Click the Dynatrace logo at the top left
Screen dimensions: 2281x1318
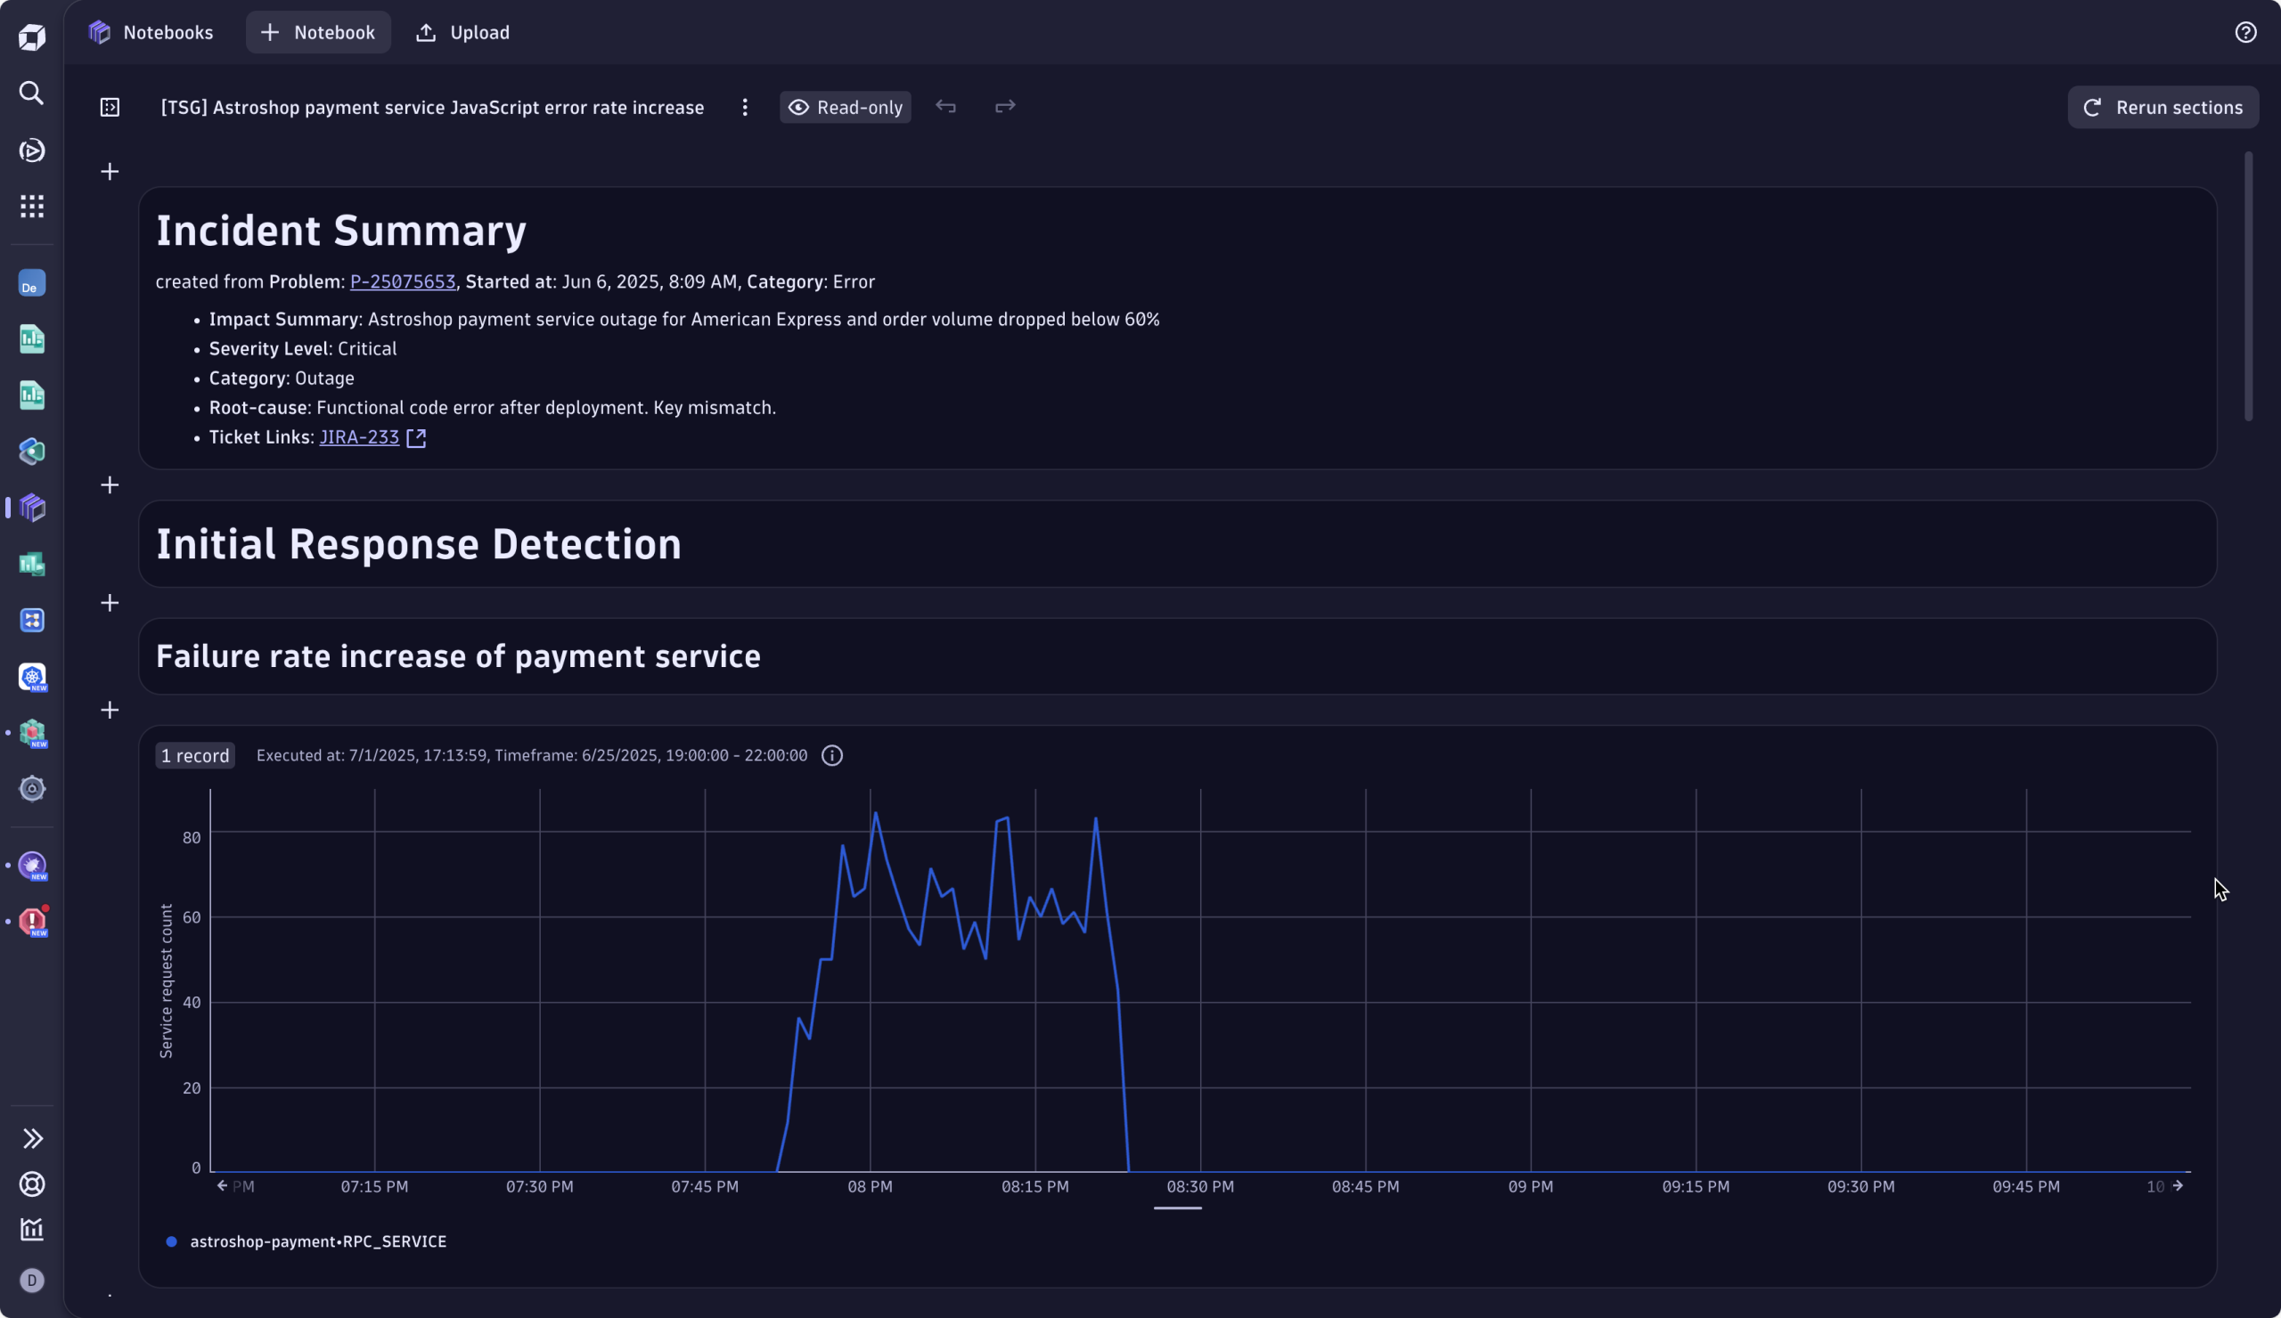click(x=32, y=37)
